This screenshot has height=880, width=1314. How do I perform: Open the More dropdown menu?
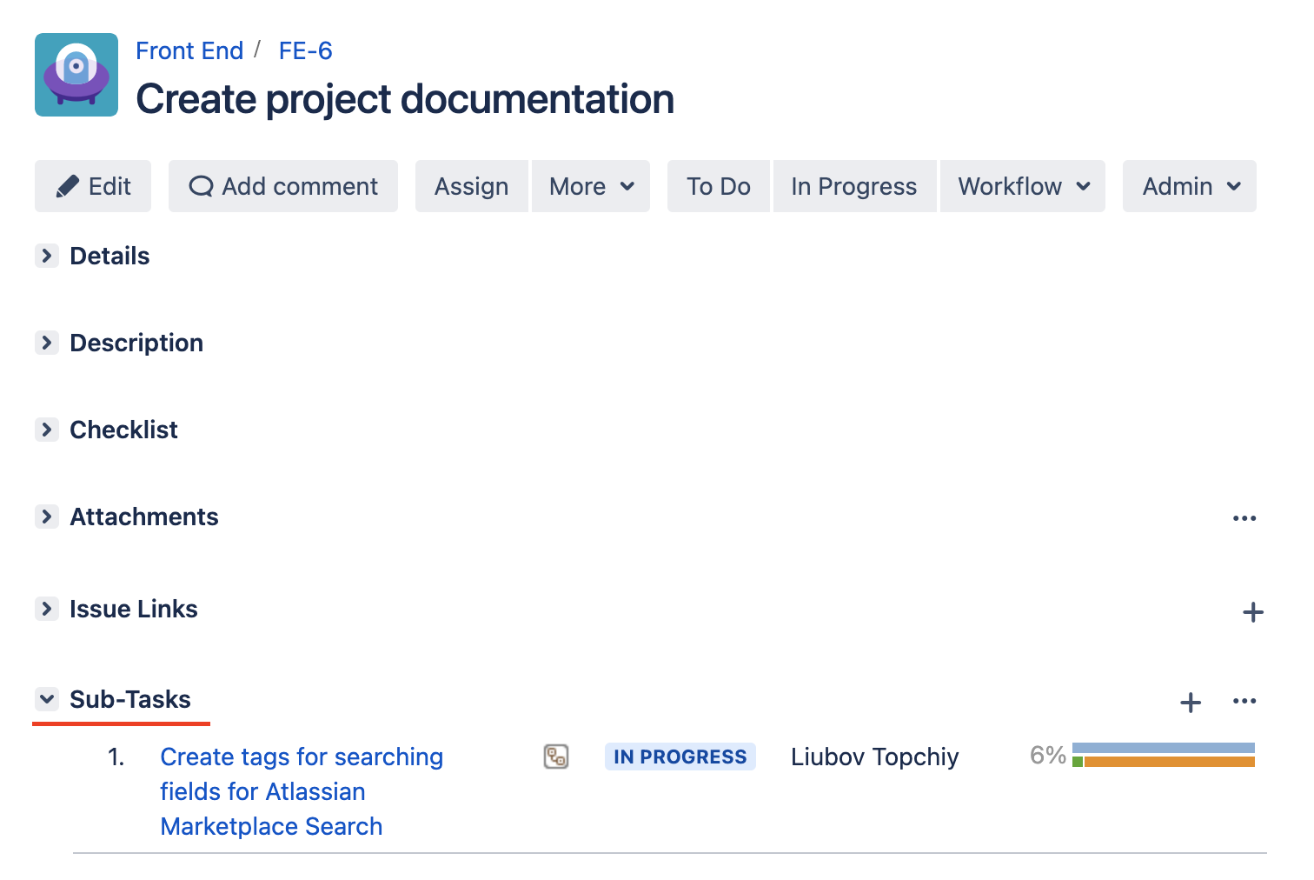pyautogui.click(x=591, y=186)
